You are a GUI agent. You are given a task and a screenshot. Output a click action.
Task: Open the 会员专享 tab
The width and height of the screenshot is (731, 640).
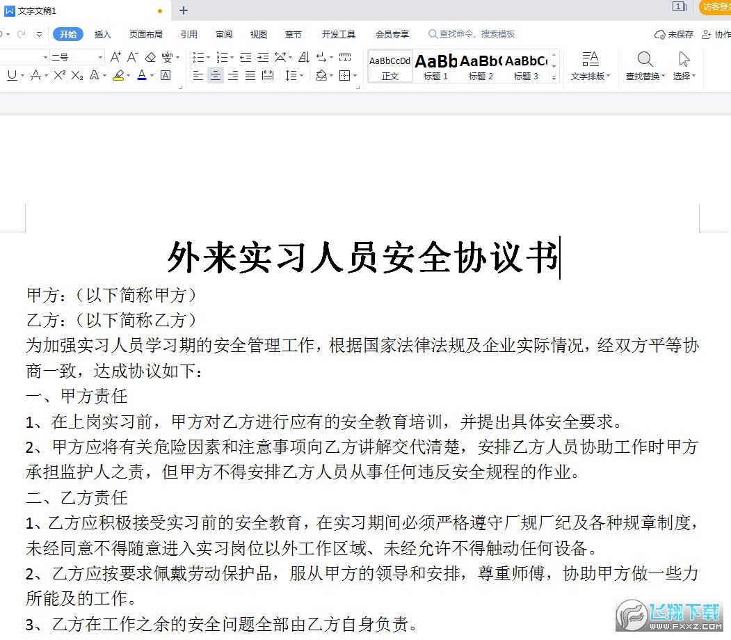pyautogui.click(x=392, y=34)
